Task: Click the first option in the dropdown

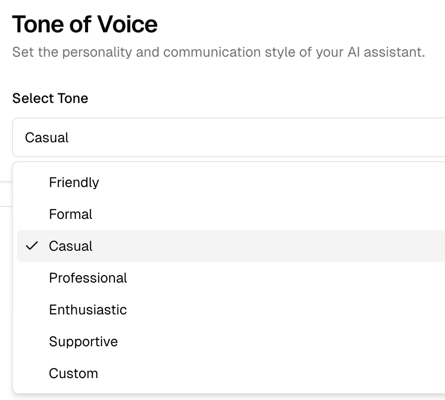Action: coord(74,182)
